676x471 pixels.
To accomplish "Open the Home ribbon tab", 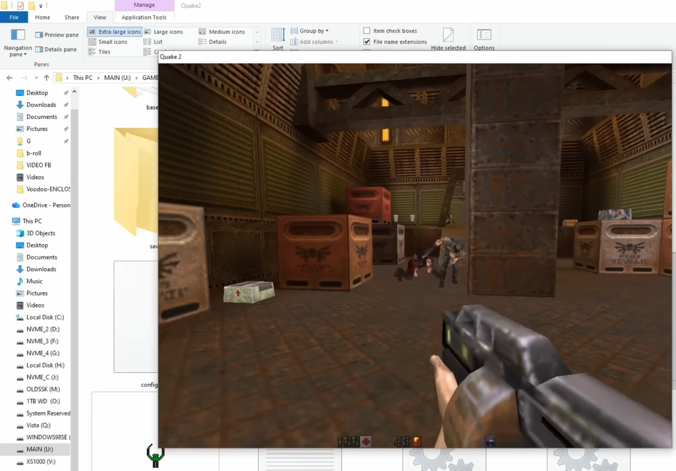I will (42, 17).
